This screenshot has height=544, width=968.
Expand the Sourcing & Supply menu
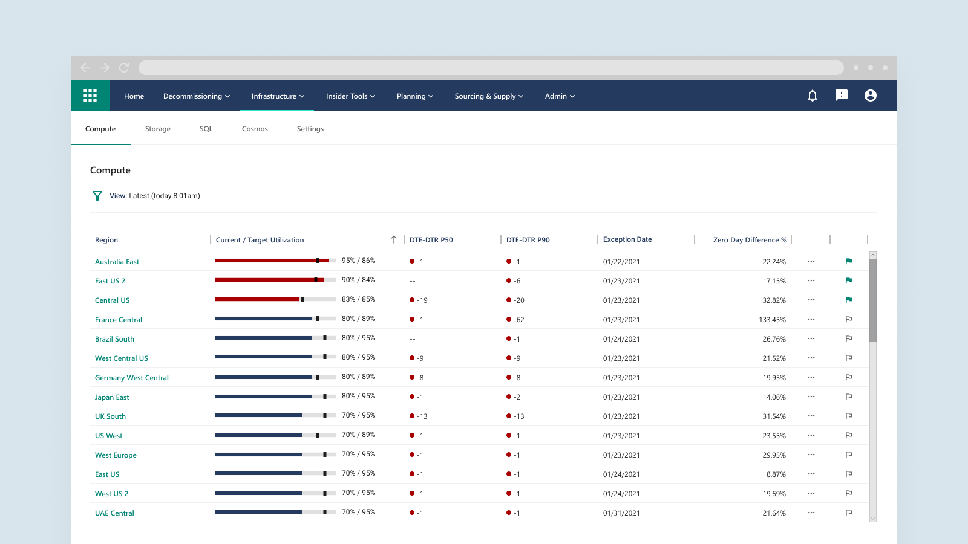pyautogui.click(x=489, y=96)
